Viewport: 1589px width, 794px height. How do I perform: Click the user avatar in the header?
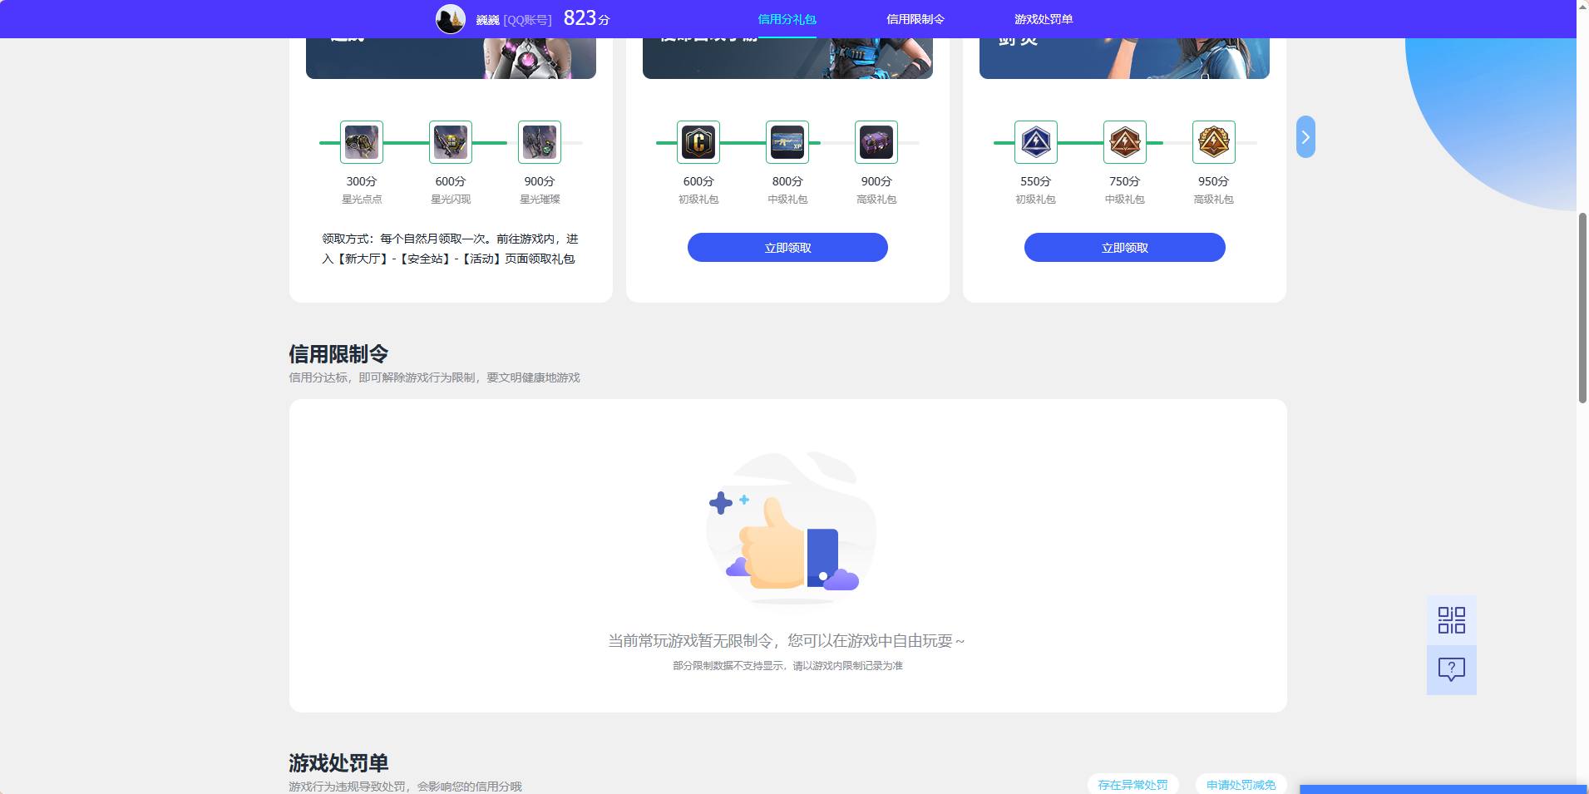tap(451, 18)
